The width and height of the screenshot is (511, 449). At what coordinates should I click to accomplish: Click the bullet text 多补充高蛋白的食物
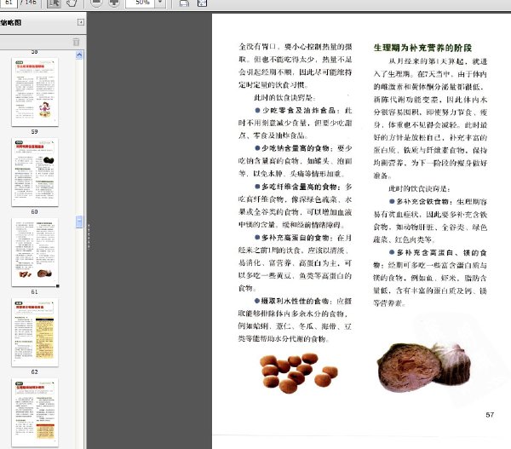coord(296,238)
